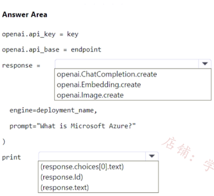The width and height of the screenshot is (214, 196).
Task: Open the response method dropdown arrow
Action: 205,64
